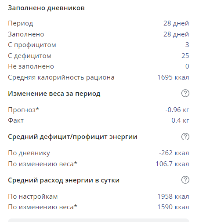This screenshot has height=222, width=199.
Task: Select the Средняя калорийность рациона label
Action: (x=61, y=77)
